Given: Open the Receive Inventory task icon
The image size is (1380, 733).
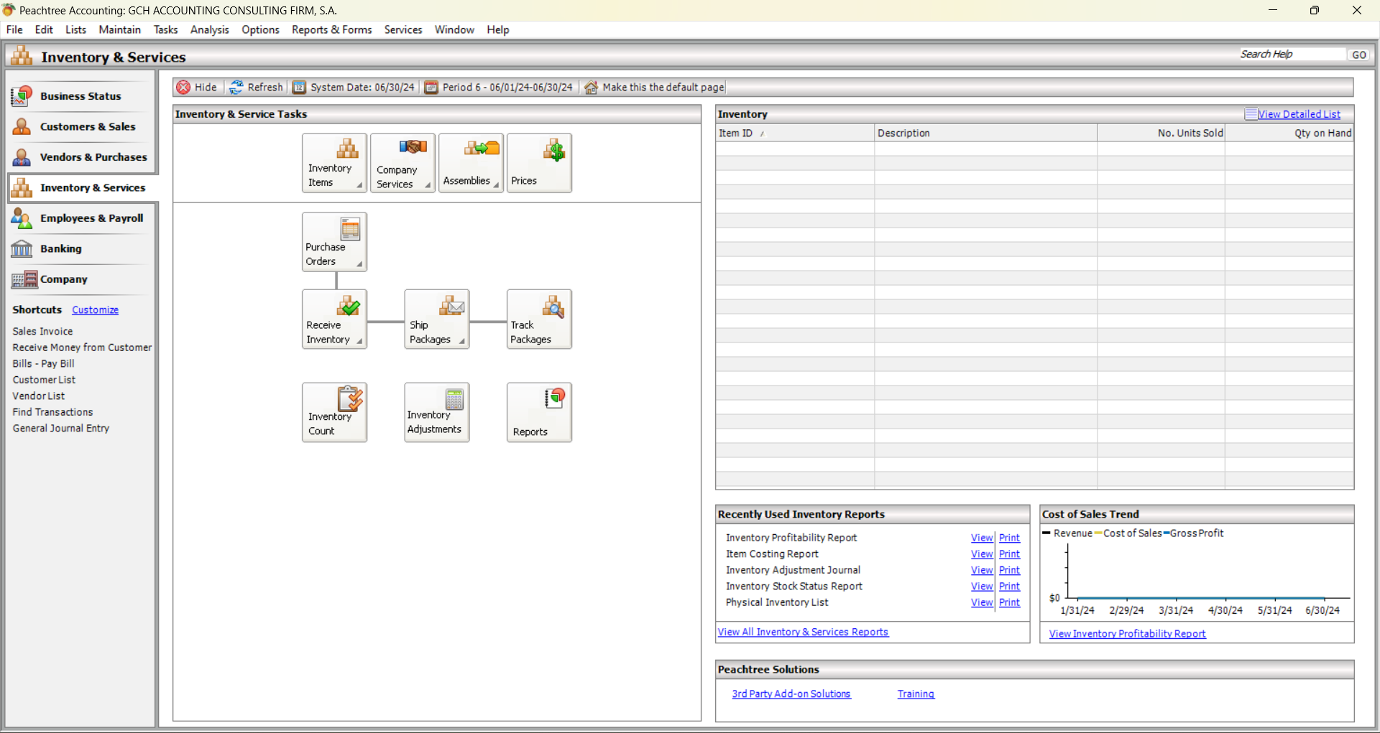Looking at the screenshot, I should (x=334, y=319).
